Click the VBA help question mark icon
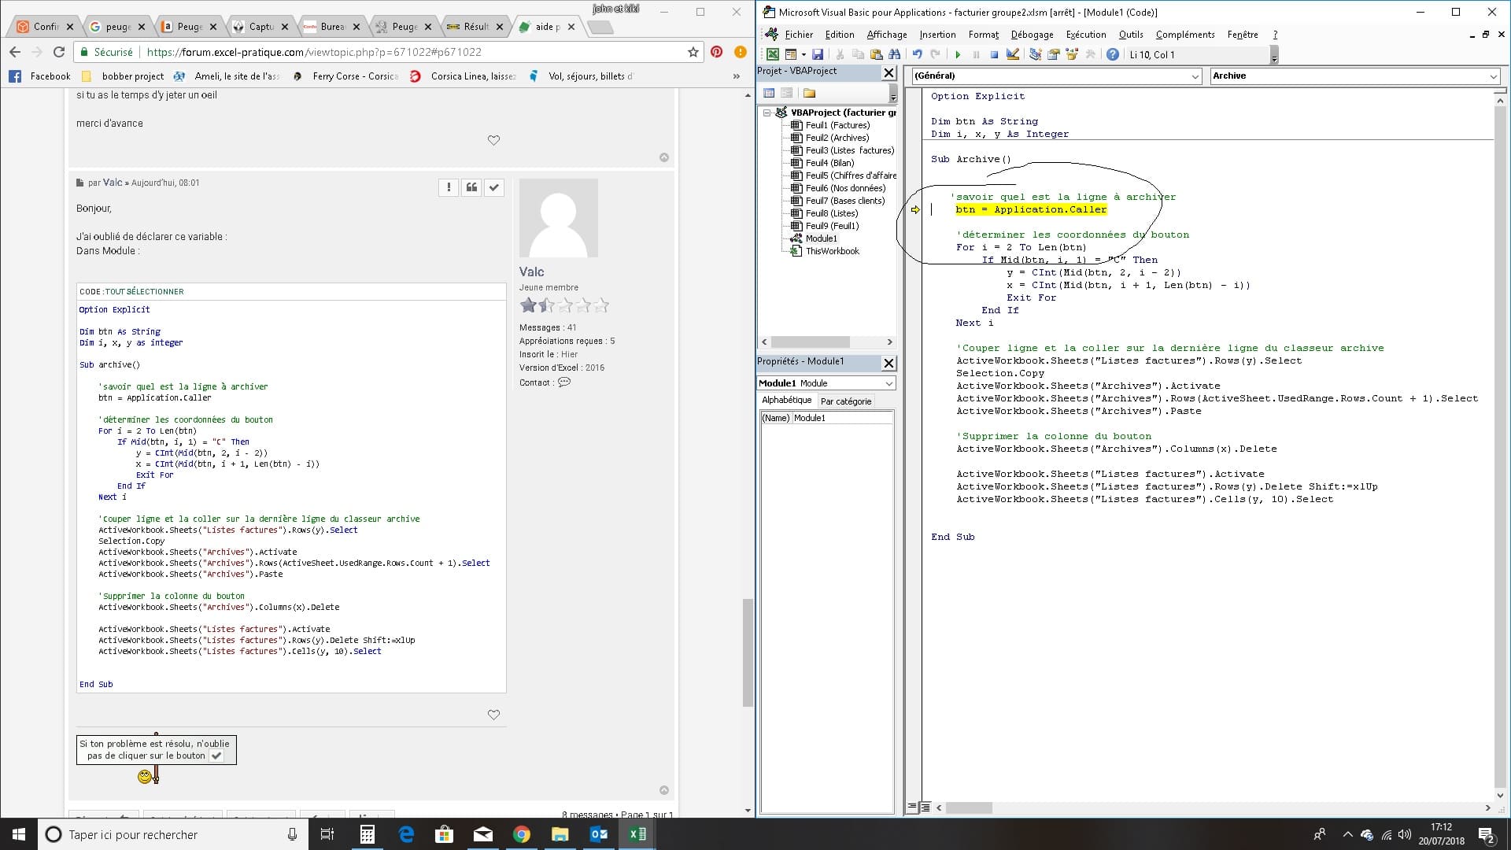Image resolution: width=1511 pixels, height=850 pixels. pyautogui.click(x=1112, y=54)
